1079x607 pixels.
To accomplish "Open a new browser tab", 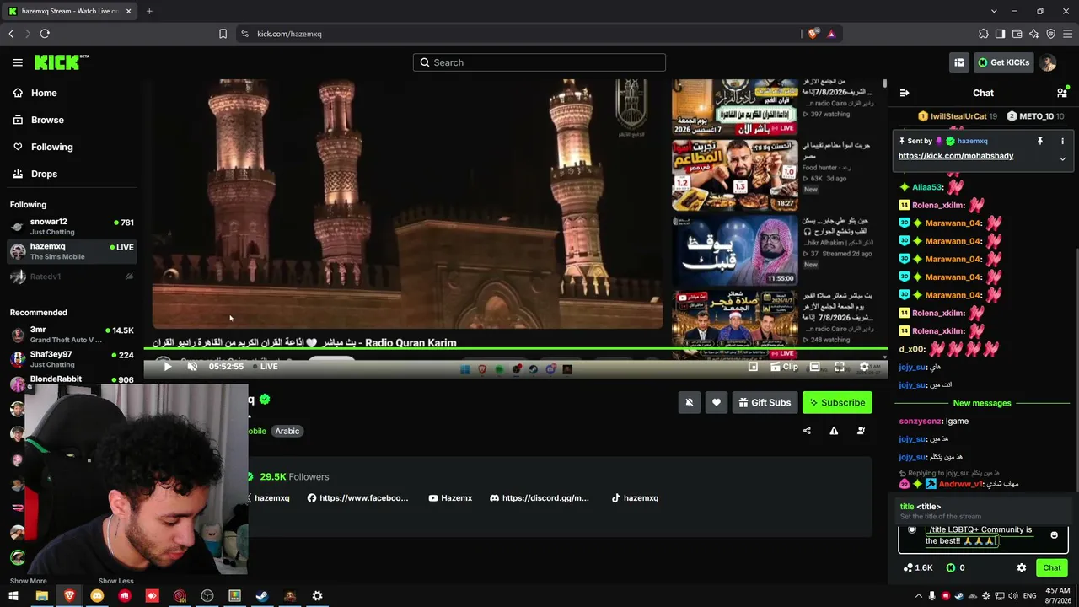I will (x=149, y=11).
